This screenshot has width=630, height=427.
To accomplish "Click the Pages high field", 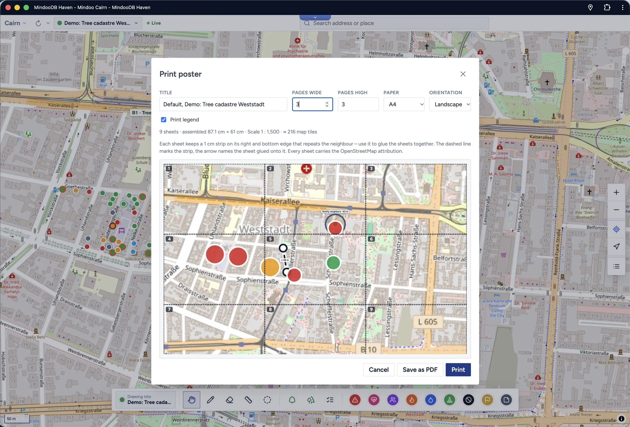I will point(358,104).
